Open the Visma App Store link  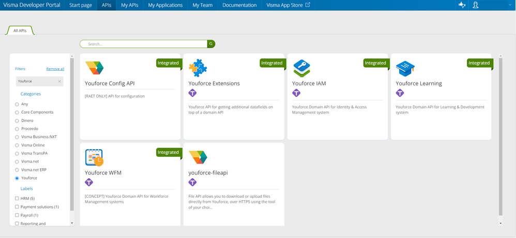coord(289,5)
